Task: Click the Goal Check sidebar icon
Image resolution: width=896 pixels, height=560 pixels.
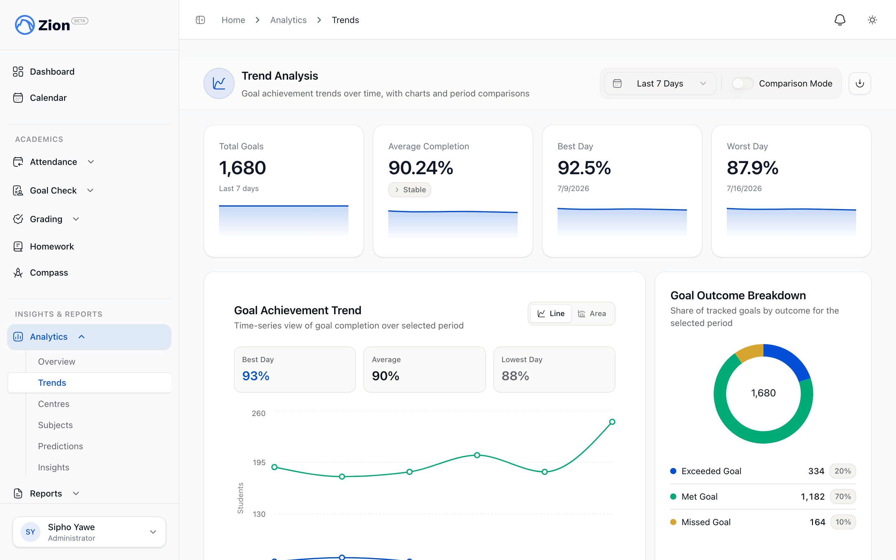Action: coord(18,190)
